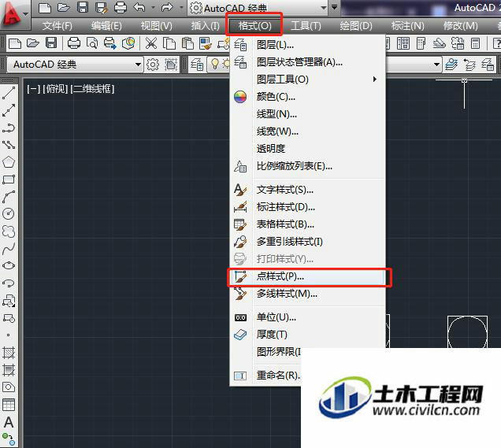Open the 视图(V) menu
Image resolution: width=501 pixels, height=448 pixels.
point(156,26)
